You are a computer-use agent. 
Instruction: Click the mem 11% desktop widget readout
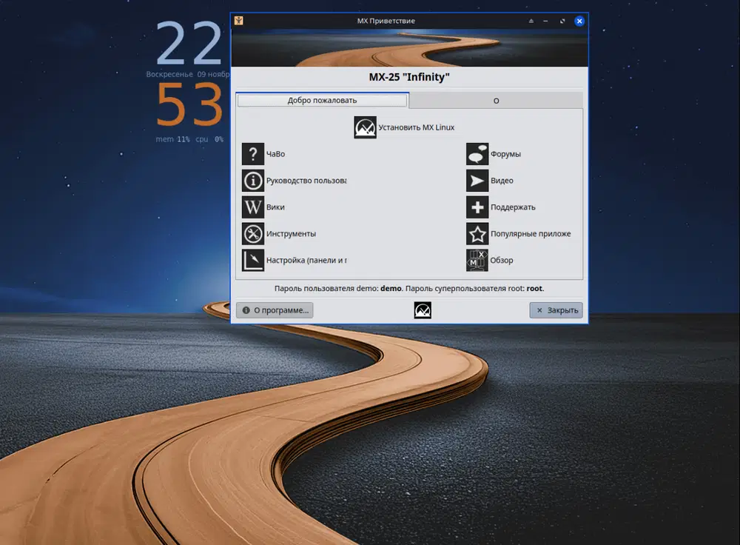[172, 139]
